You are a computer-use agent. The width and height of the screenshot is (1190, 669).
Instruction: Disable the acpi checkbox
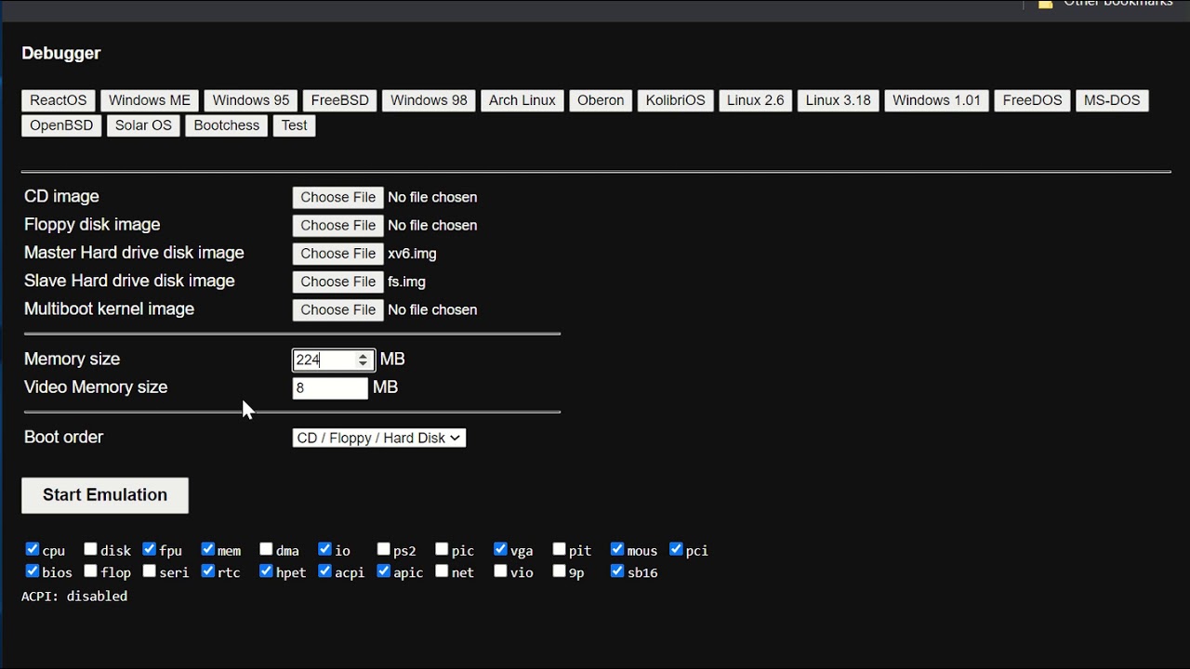324,571
